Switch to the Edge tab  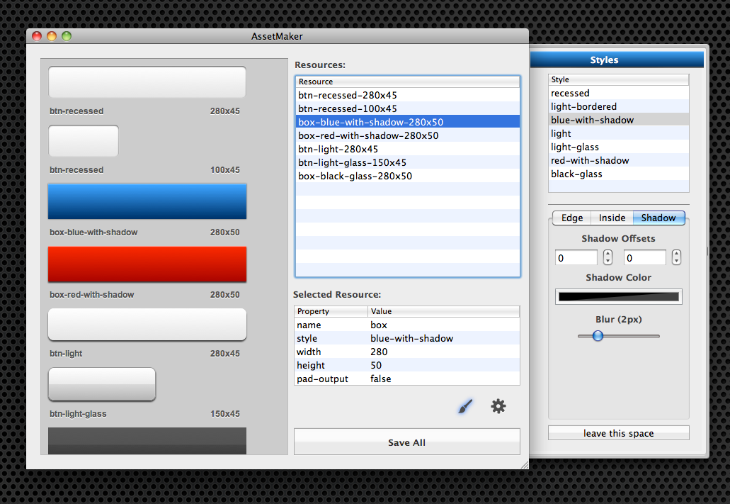click(x=572, y=218)
